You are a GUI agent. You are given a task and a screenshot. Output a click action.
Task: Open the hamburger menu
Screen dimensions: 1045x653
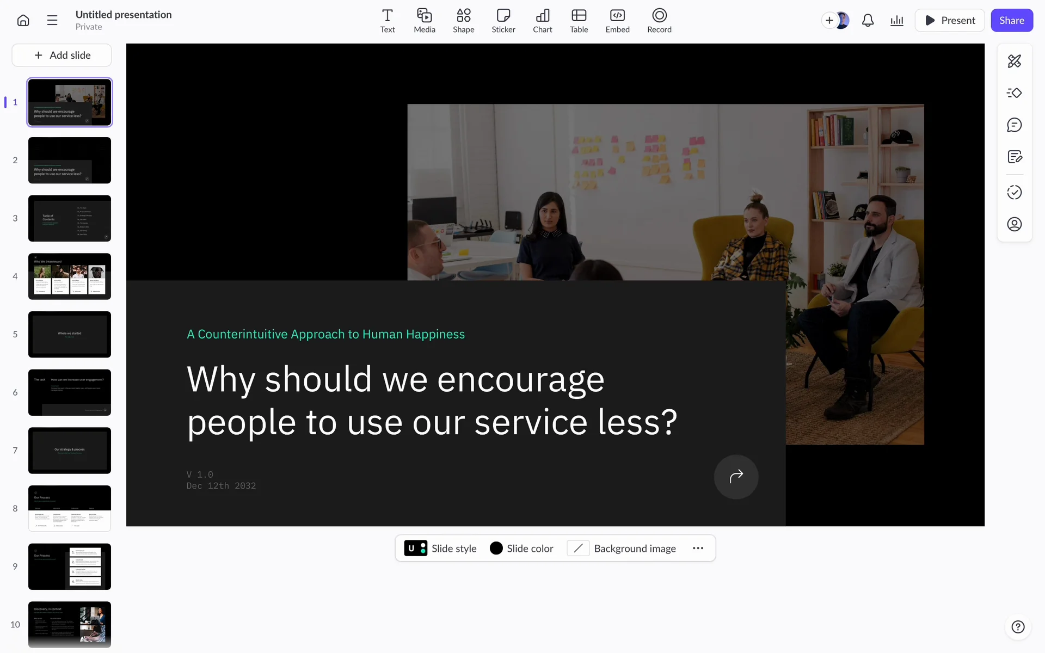[52, 21]
